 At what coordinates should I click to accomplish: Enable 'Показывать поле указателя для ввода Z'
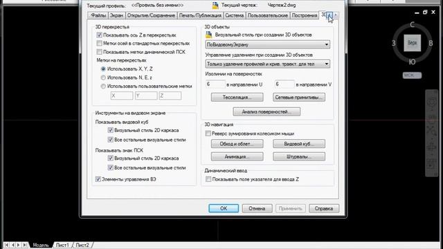pyautogui.click(x=208, y=179)
